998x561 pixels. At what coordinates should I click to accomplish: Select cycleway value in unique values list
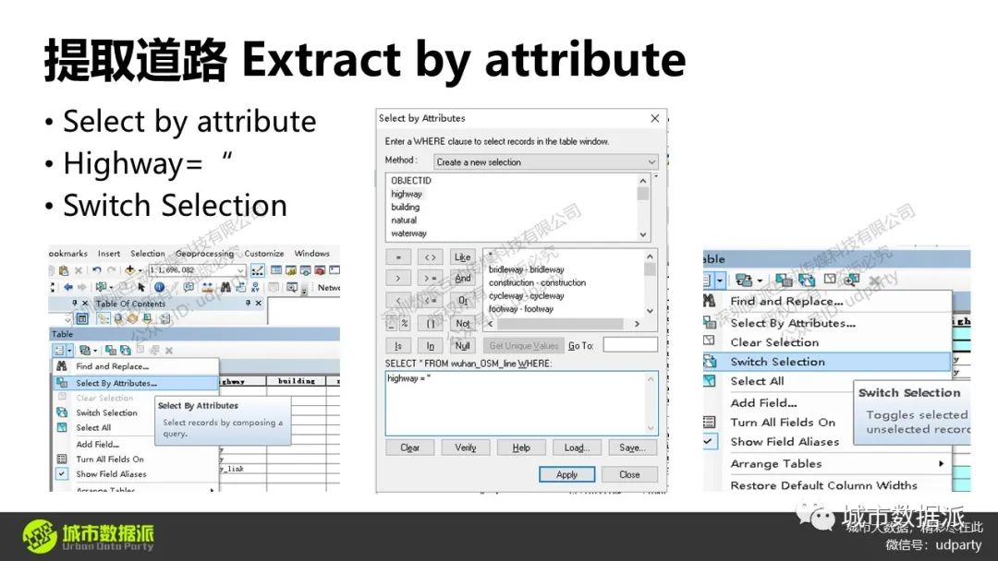[x=527, y=296]
